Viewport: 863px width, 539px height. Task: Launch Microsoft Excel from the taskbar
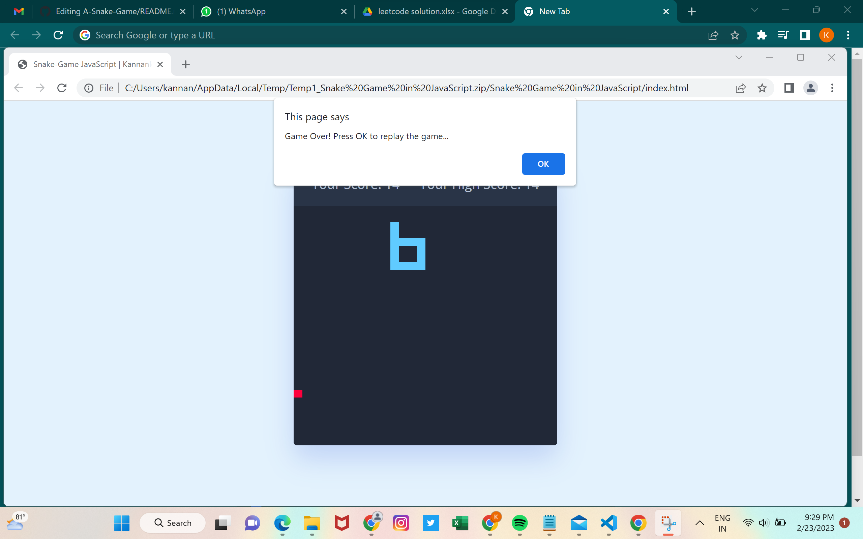460,522
